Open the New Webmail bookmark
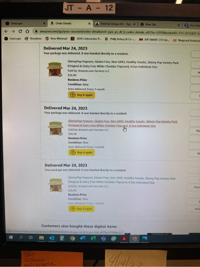The width and height of the screenshot is (200, 267). [x=57, y=39]
